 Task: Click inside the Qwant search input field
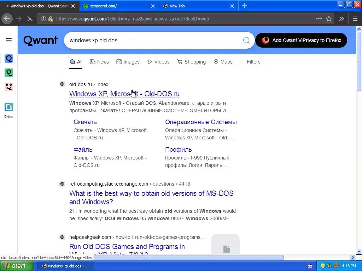155,40
